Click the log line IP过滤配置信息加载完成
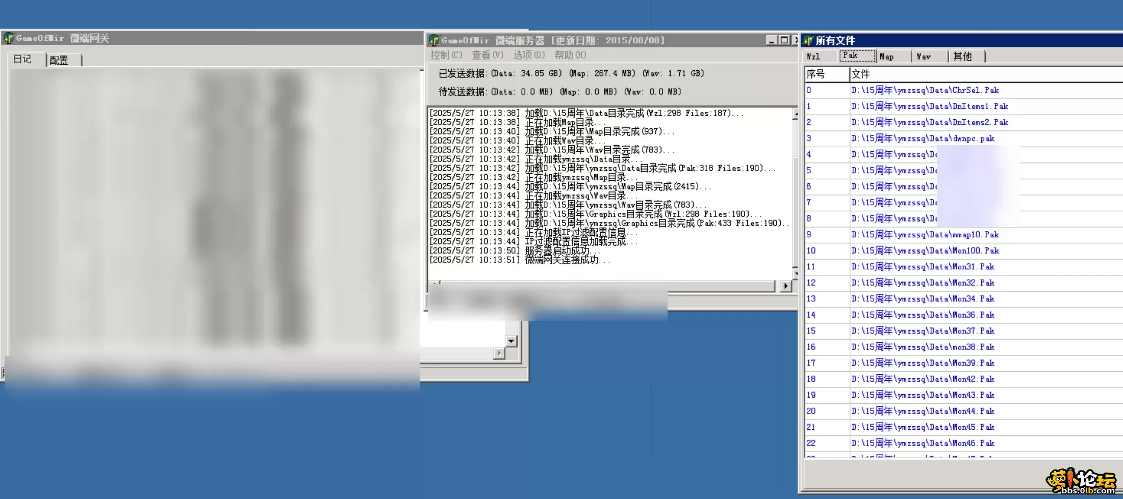 (533, 241)
